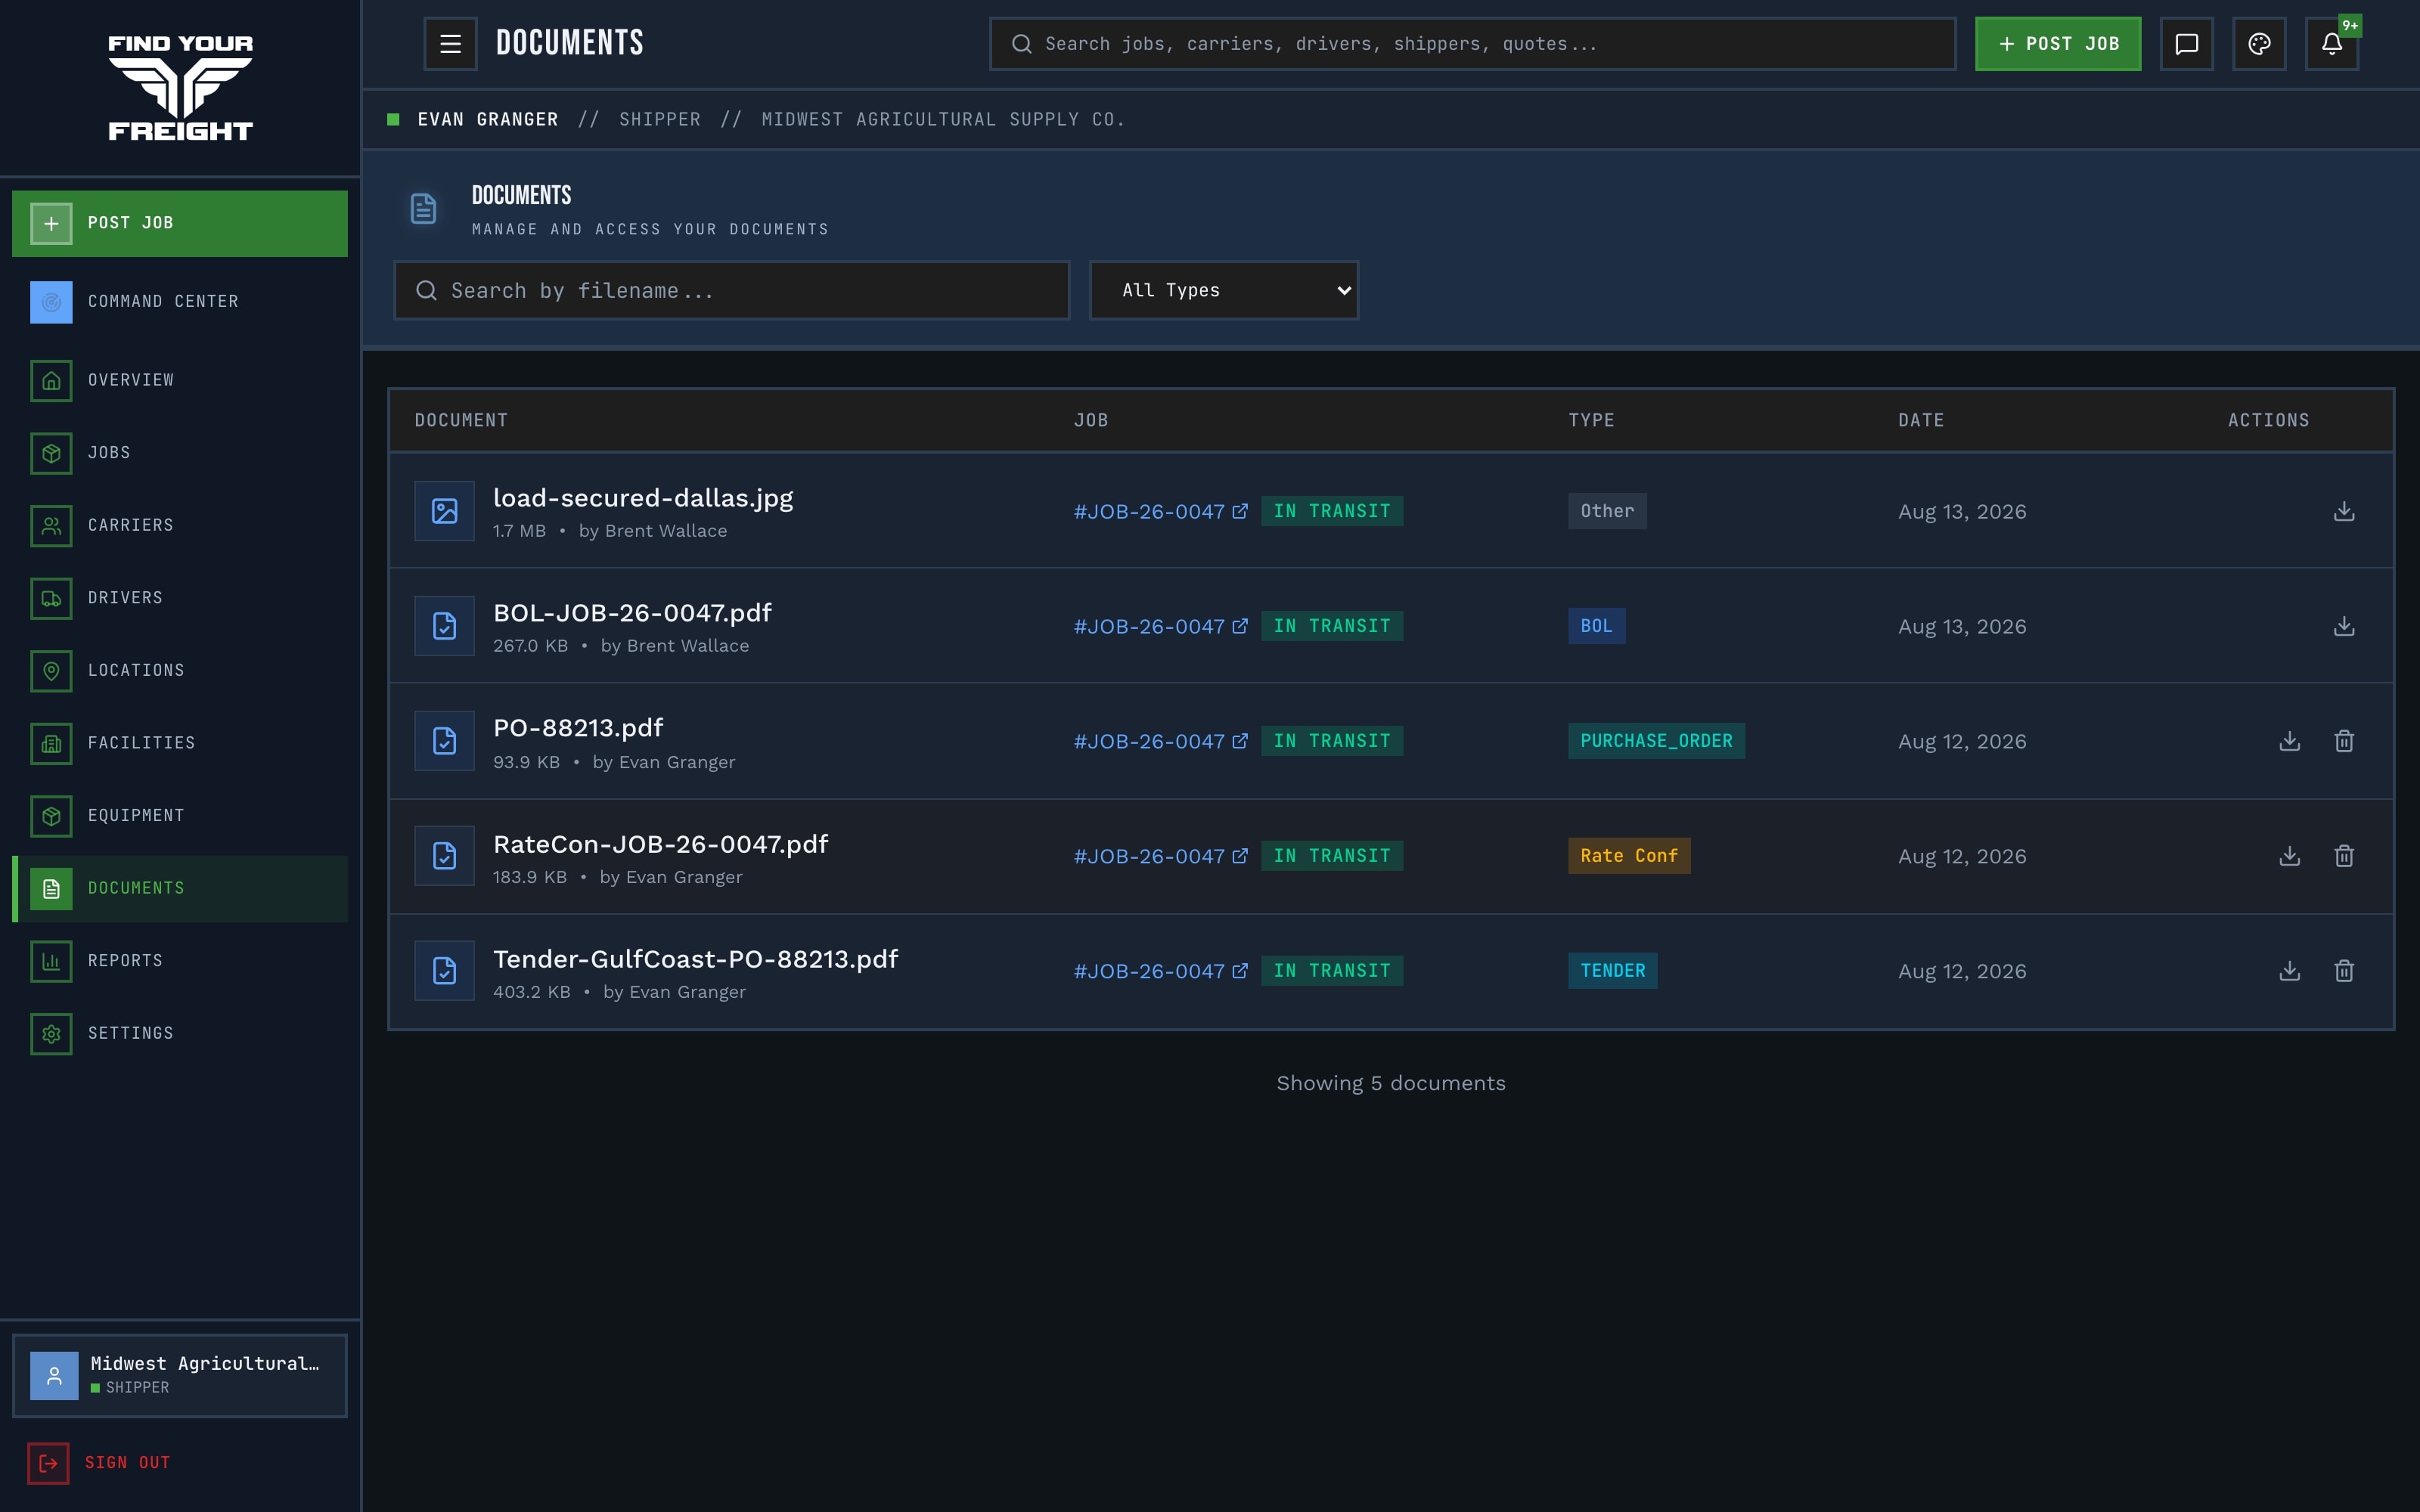Image resolution: width=2420 pixels, height=1512 pixels.
Task: Open the chat messages icon
Action: (2186, 44)
